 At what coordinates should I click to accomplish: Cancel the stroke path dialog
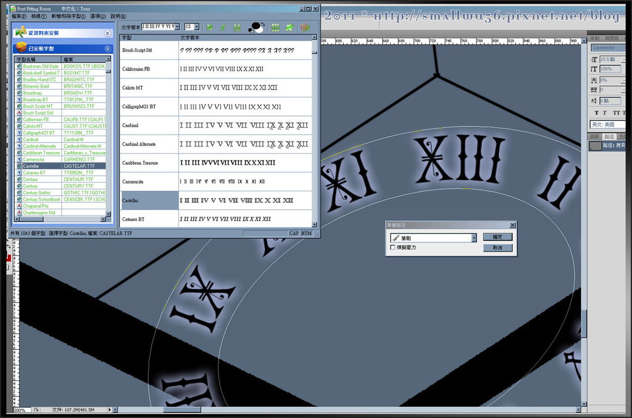[x=498, y=248]
